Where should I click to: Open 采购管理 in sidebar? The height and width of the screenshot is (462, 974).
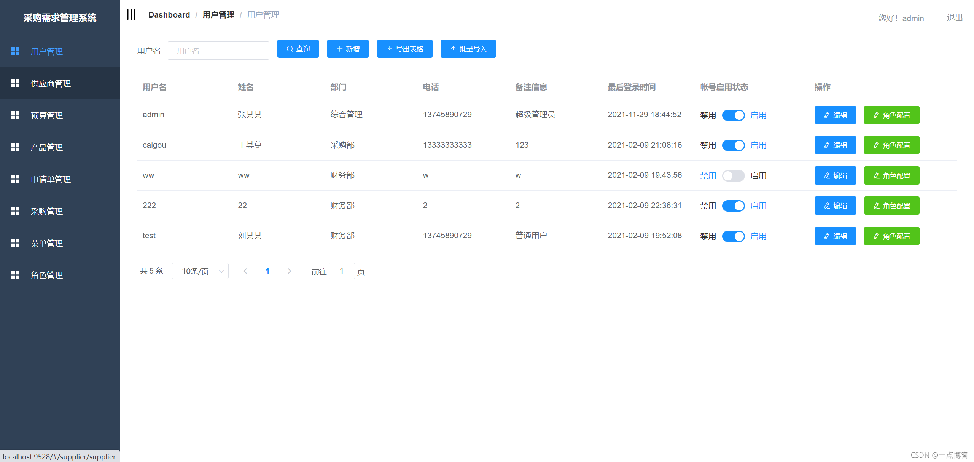coord(60,211)
